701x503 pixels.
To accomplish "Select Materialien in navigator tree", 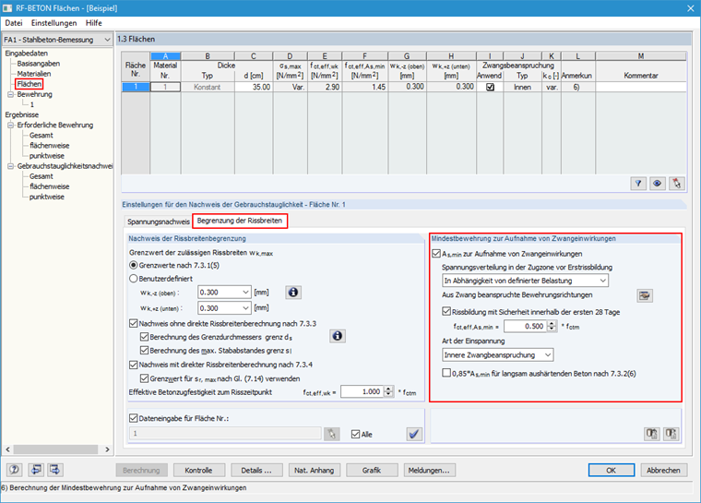I will tap(34, 74).
